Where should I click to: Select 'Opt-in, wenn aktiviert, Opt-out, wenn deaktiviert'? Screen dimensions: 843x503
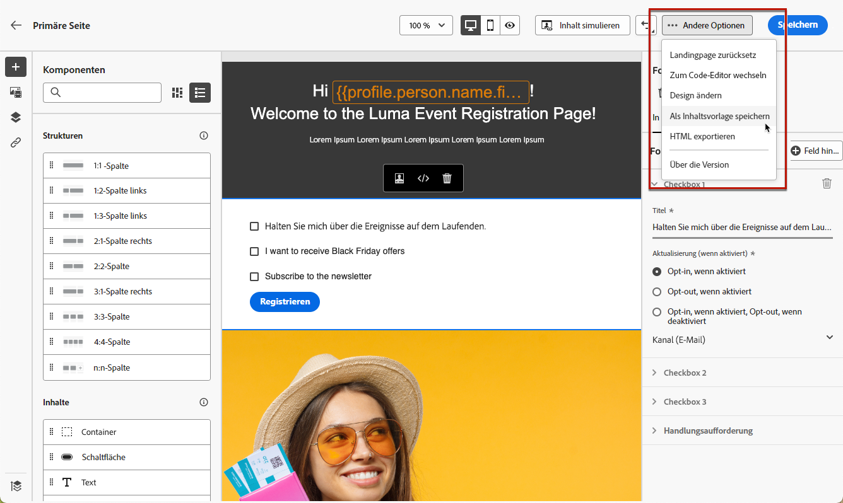point(657,312)
